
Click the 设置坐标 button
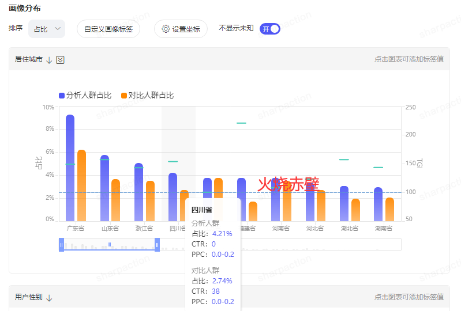(181, 29)
